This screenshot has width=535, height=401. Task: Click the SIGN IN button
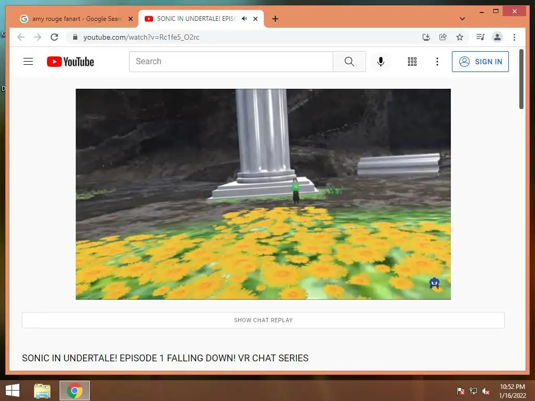[x=480, y=62]
